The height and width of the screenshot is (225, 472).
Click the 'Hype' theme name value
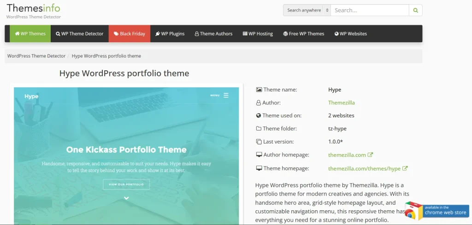[x=335, y=90]
